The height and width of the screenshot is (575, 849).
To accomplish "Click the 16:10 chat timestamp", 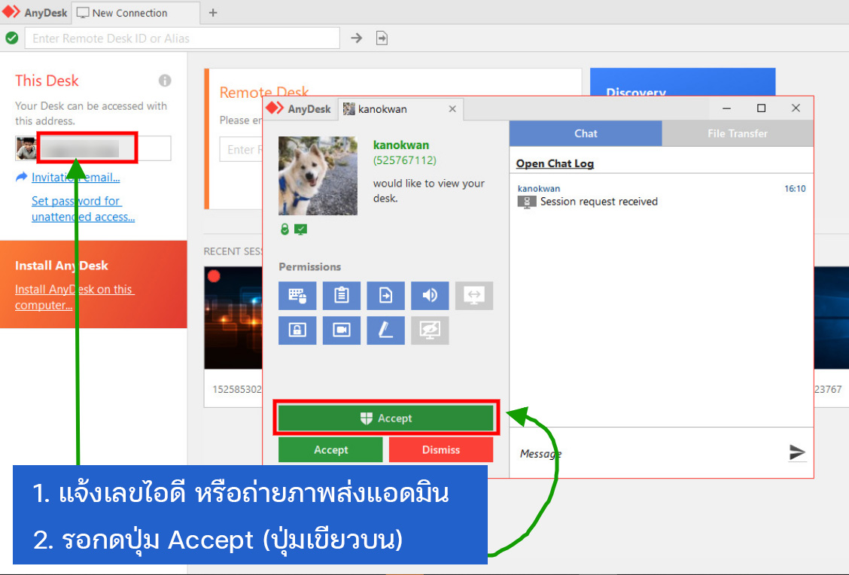I will tap(795, 188).
